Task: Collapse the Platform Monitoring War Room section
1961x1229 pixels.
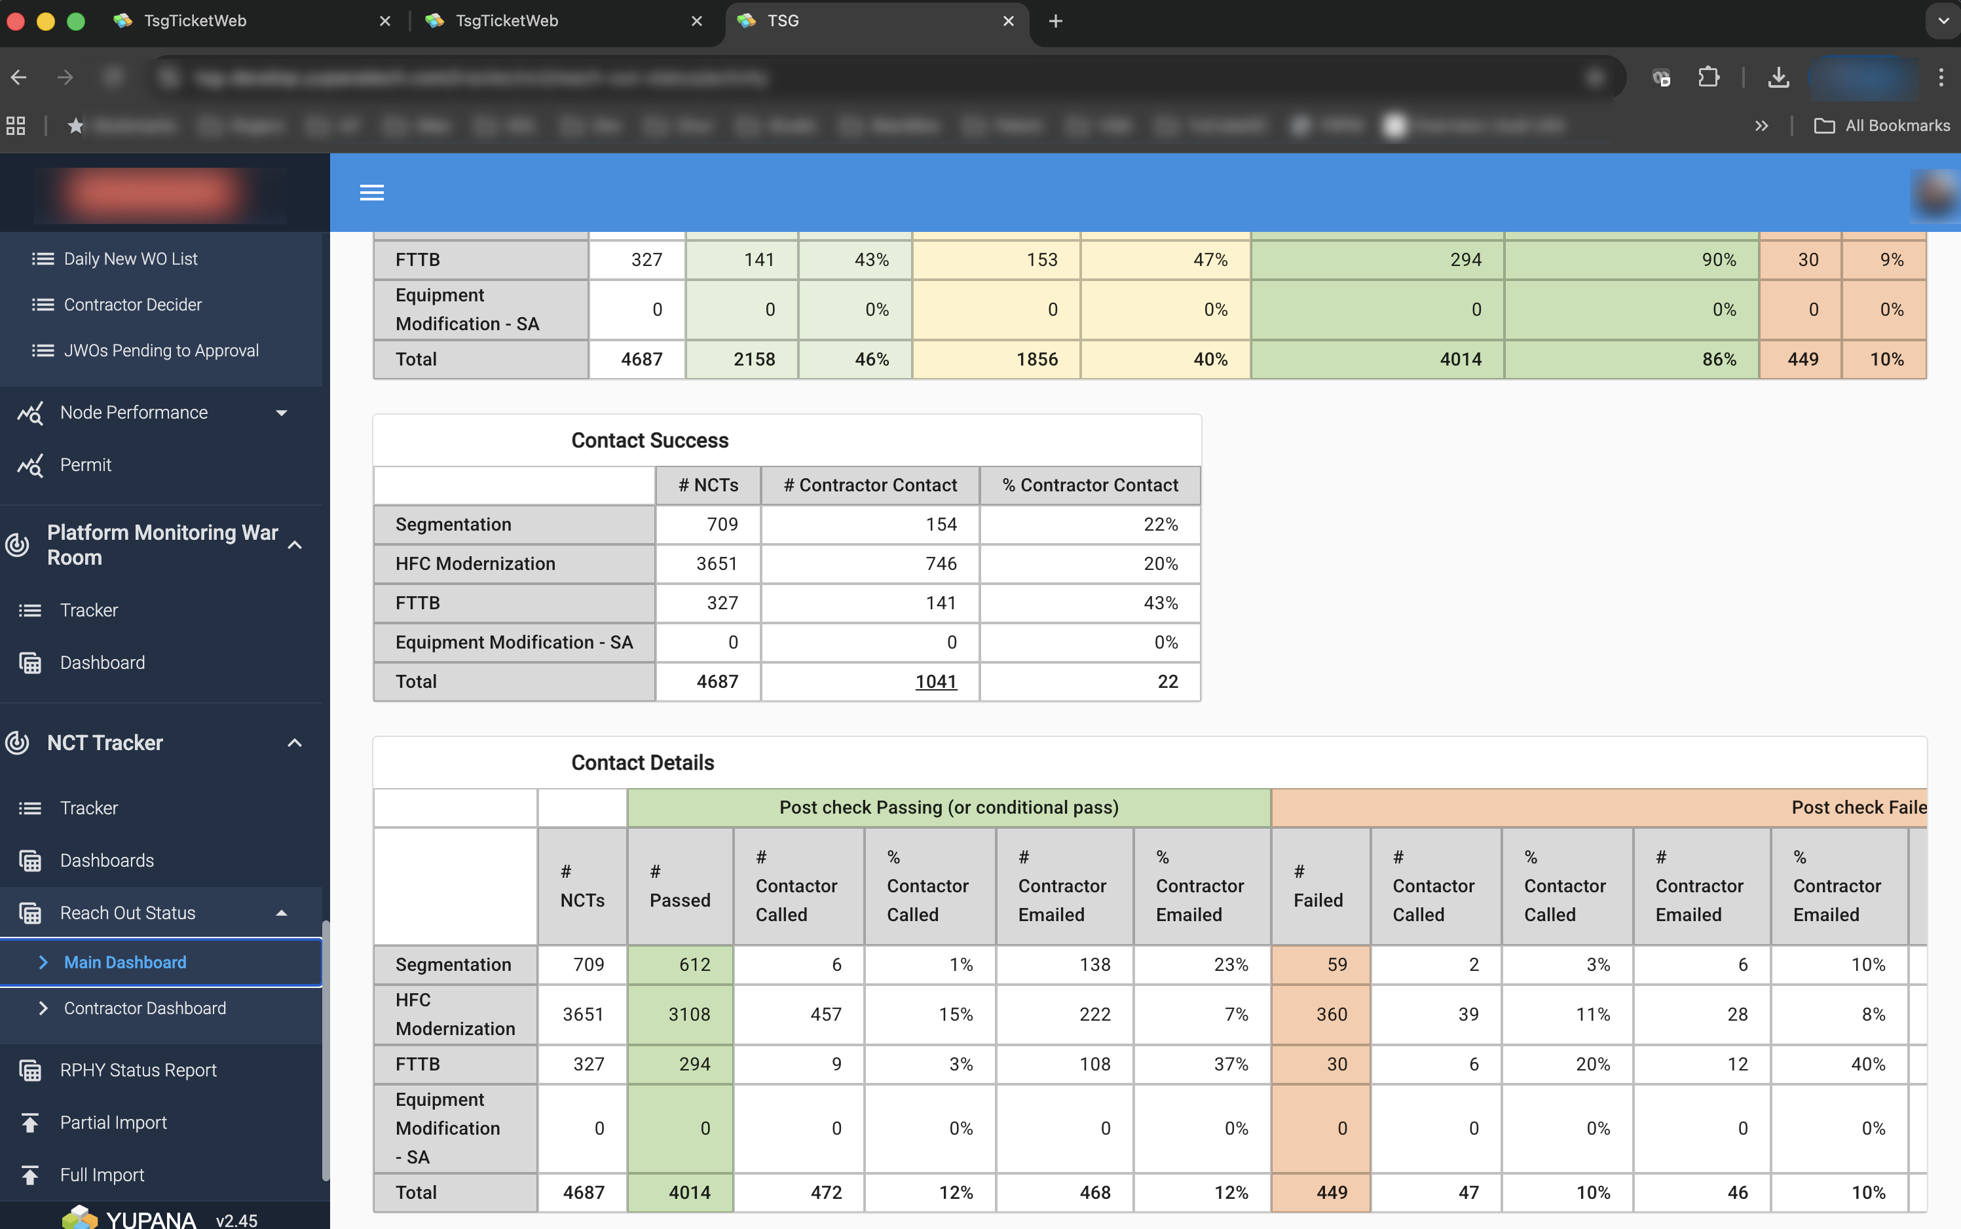Action: coord(295,544)
